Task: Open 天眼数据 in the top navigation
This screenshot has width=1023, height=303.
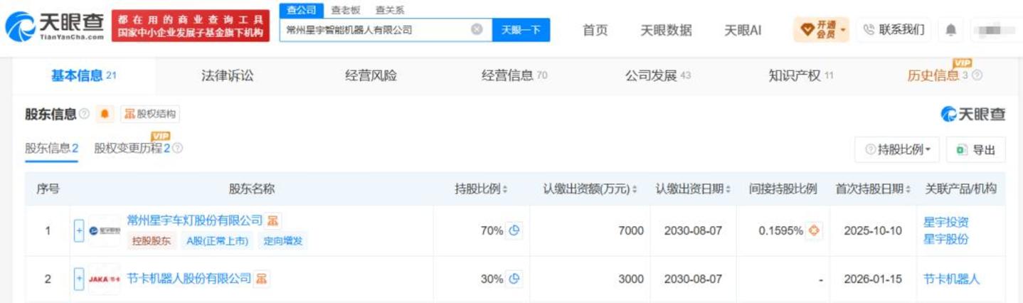Action: tap(666, 30)
